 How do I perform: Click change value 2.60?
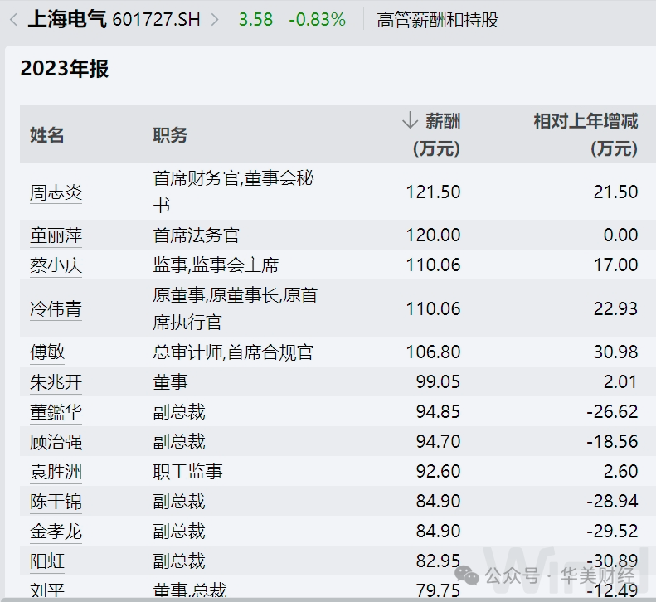621,472
